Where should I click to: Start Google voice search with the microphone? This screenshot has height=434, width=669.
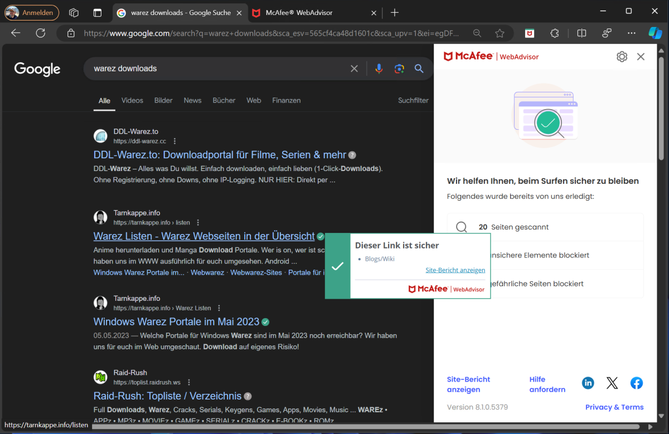tap(379, 69)
